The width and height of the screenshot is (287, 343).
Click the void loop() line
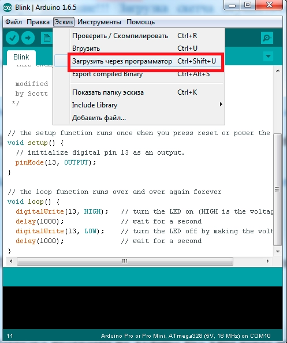(x=33, y=202)
